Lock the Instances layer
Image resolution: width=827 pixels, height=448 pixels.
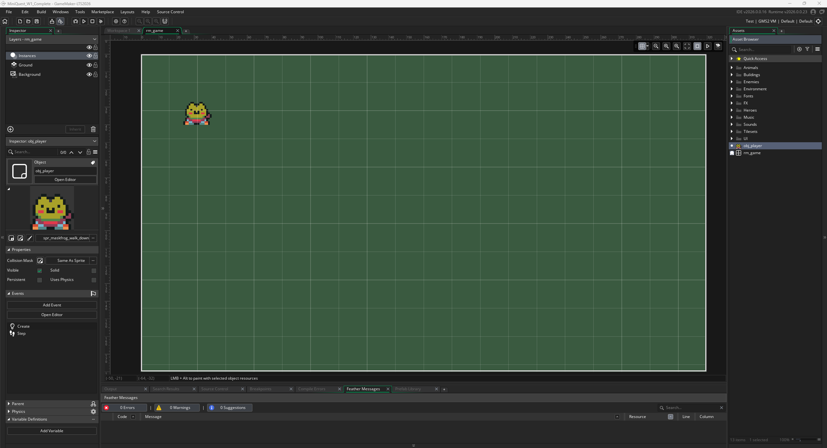[x=95, y=56]
